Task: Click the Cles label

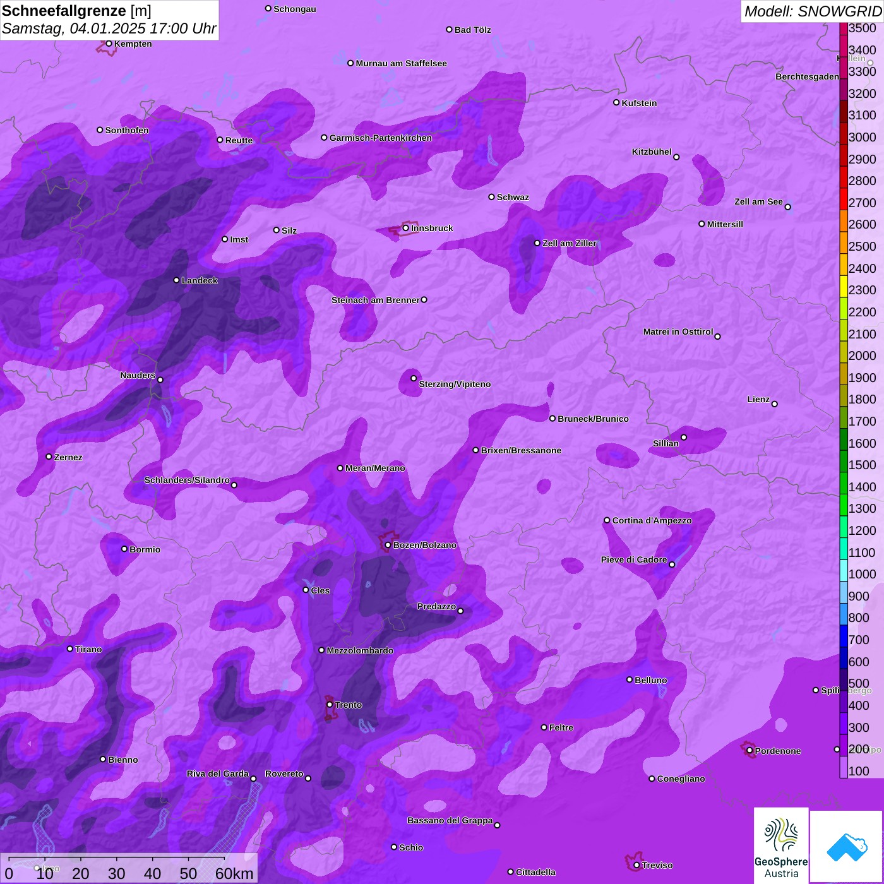Action: point(320,590)
